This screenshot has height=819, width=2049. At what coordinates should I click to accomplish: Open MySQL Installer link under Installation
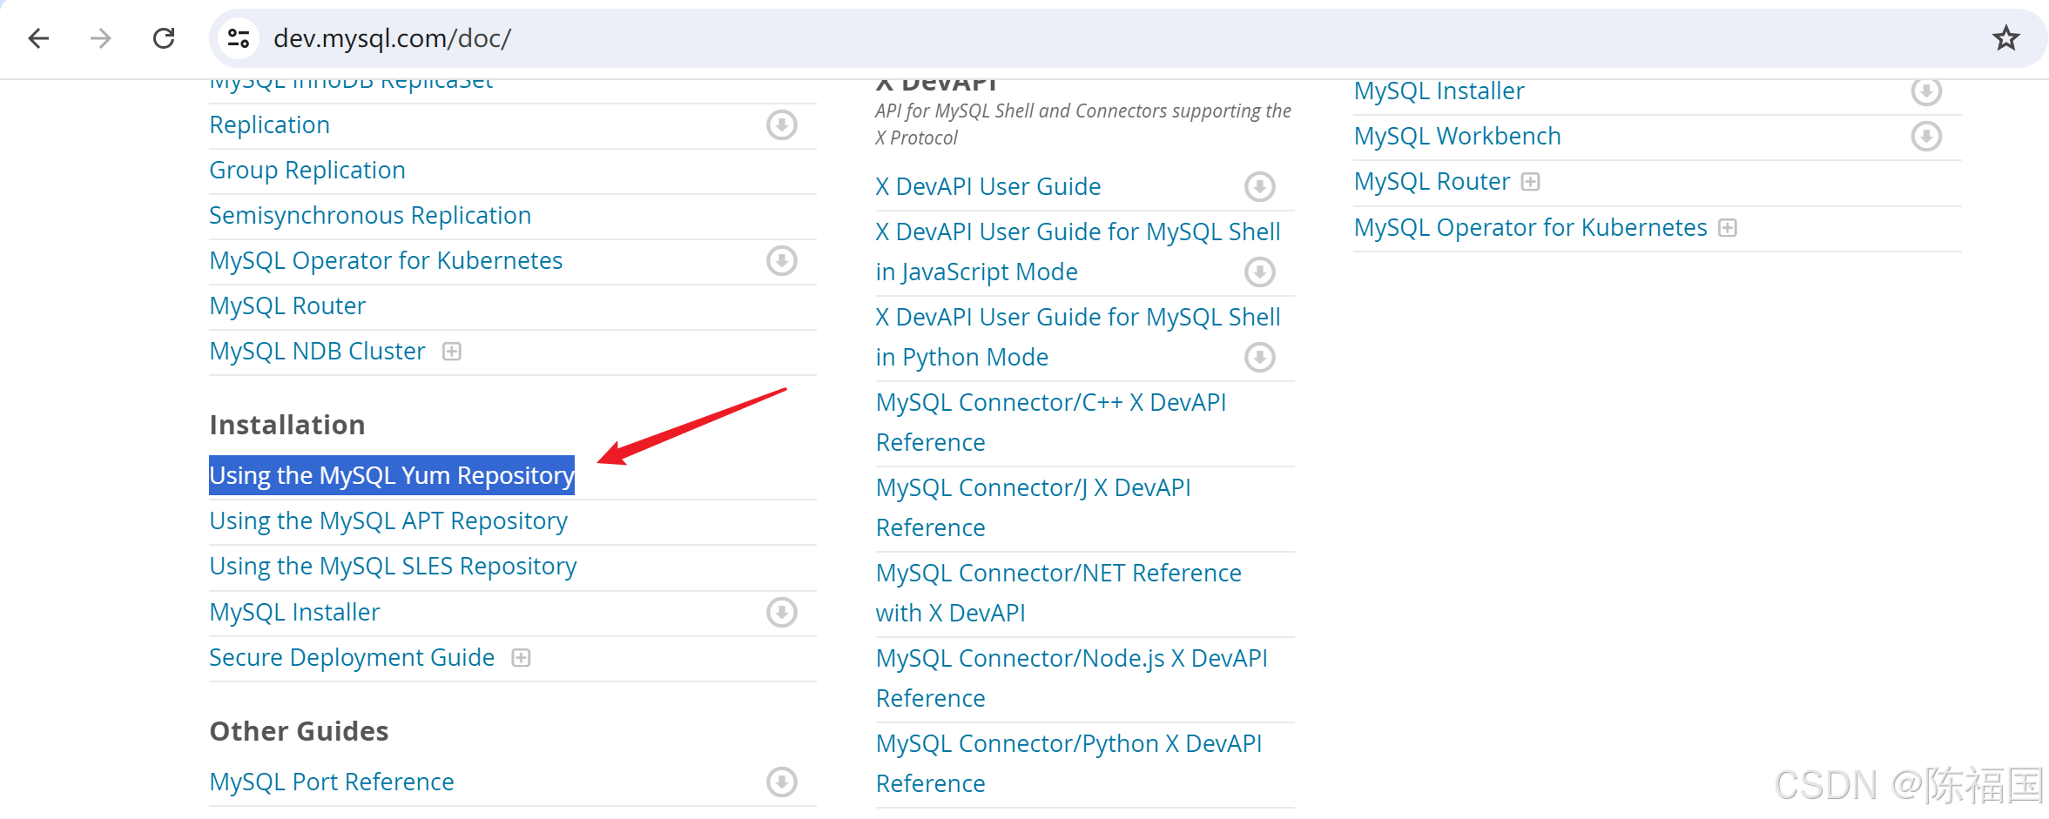[x=294, y=612]
